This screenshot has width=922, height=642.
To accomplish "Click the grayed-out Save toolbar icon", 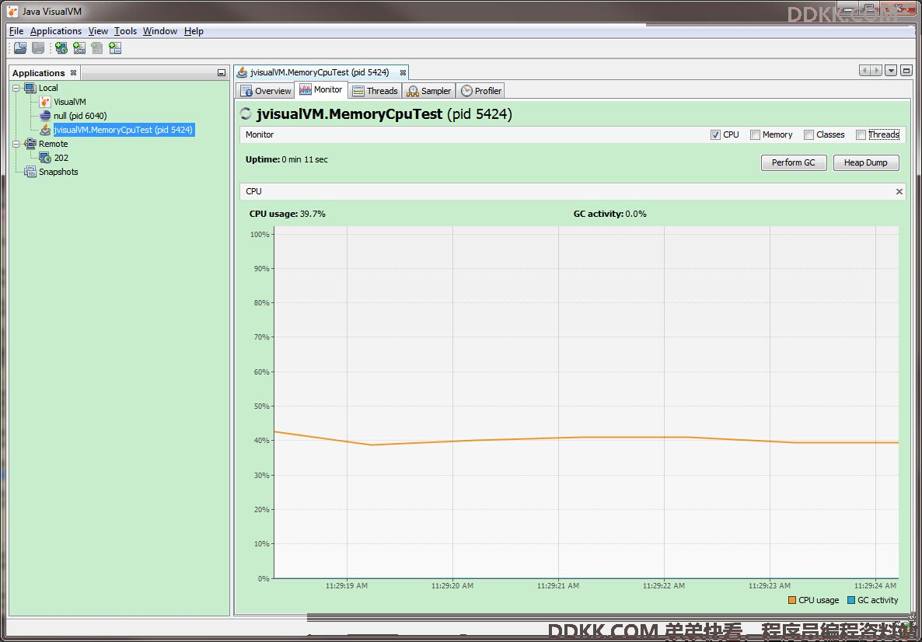I will pos(38,48).
